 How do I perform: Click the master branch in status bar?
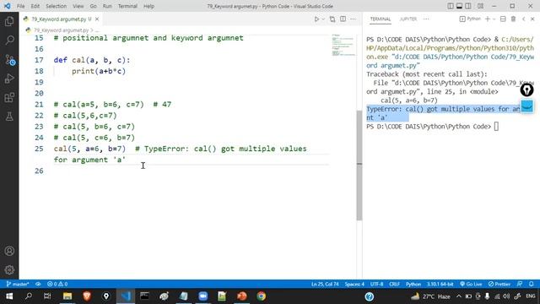pyautogui.click(x=18, y=284)
